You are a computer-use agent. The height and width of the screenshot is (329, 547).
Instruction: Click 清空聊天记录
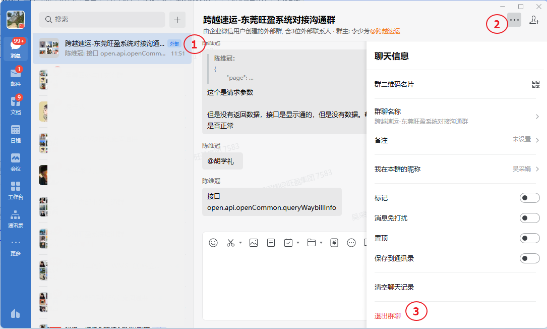394,287
